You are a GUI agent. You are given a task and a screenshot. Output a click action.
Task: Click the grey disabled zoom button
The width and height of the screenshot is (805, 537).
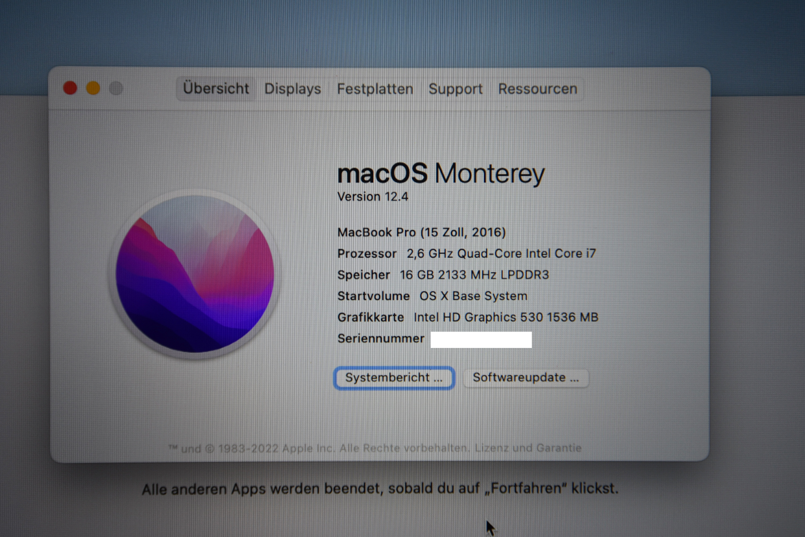coord(116,88)
